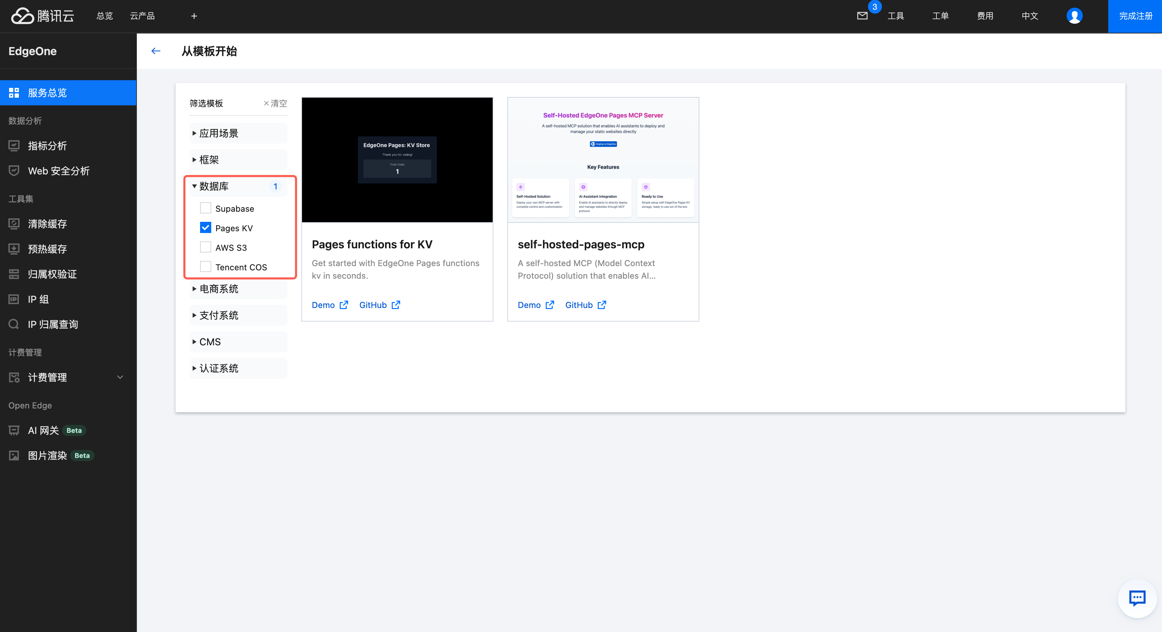Expand the 应用场景 filter group
1162x632 pixels.
coord(219,133)
